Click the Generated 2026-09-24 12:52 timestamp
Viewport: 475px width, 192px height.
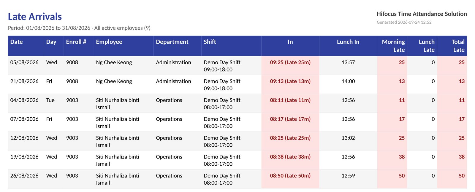(x=404, y=22)
